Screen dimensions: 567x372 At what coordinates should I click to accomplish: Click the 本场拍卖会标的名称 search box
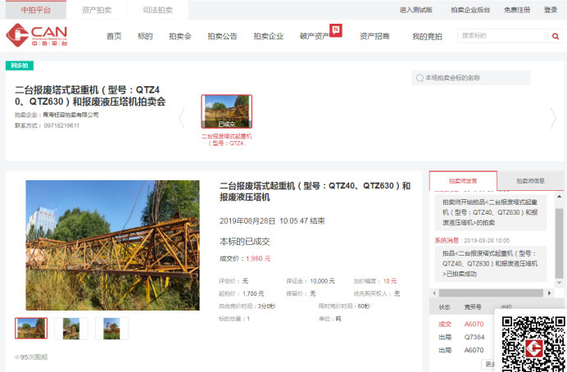point(475,78)
